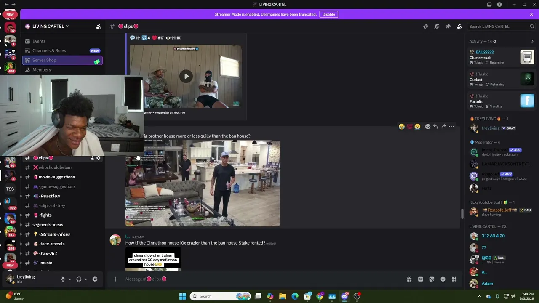Open the -clips-of-trey channel
This screenshot has height=303, width=539.
tap(62, 206)
